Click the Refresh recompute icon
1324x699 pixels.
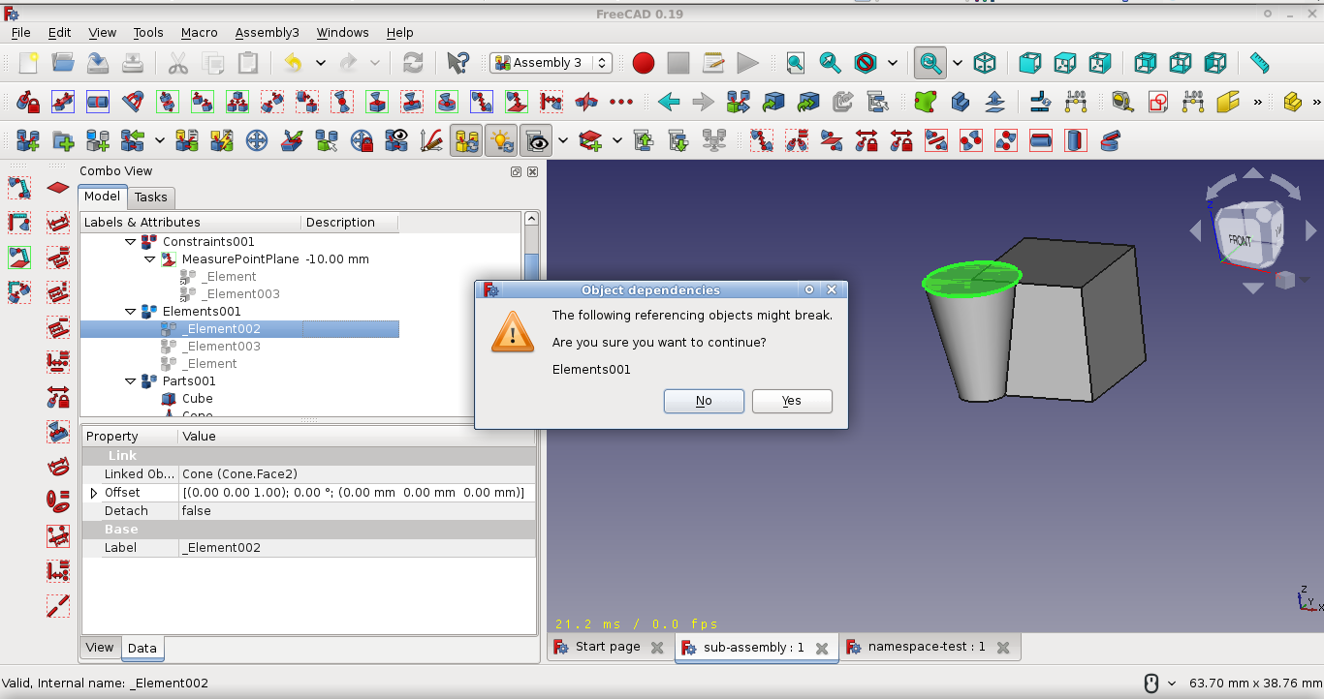click(412, 62)
